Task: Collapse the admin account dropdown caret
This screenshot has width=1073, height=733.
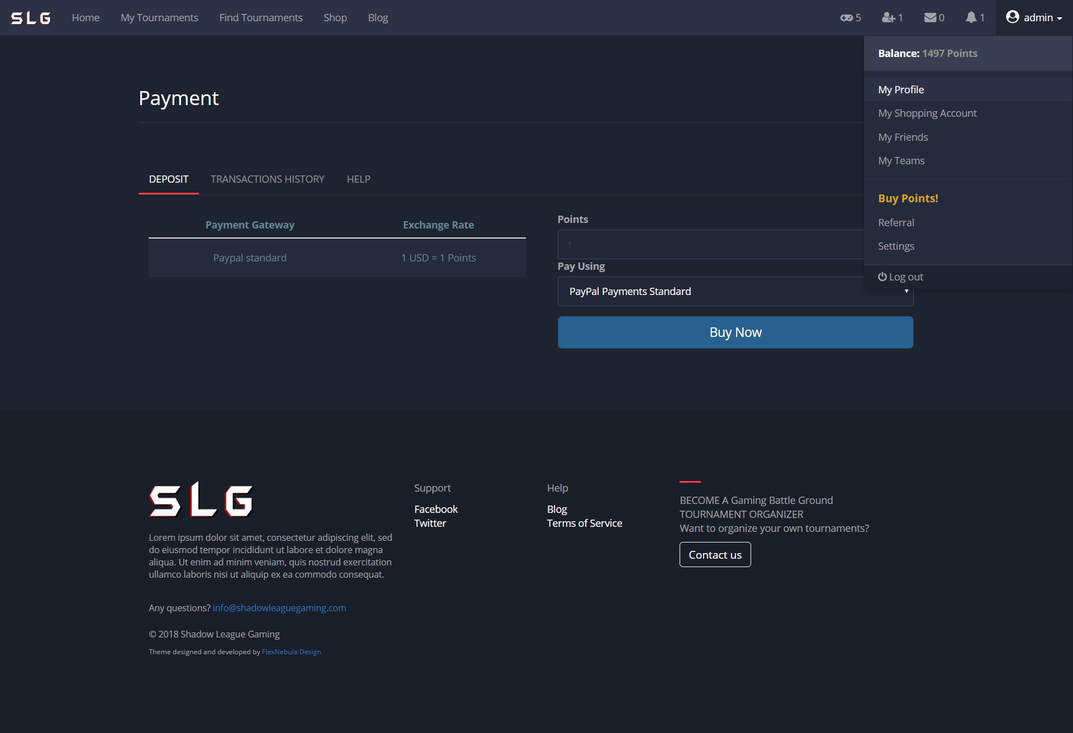Action: coord(1059,18)
